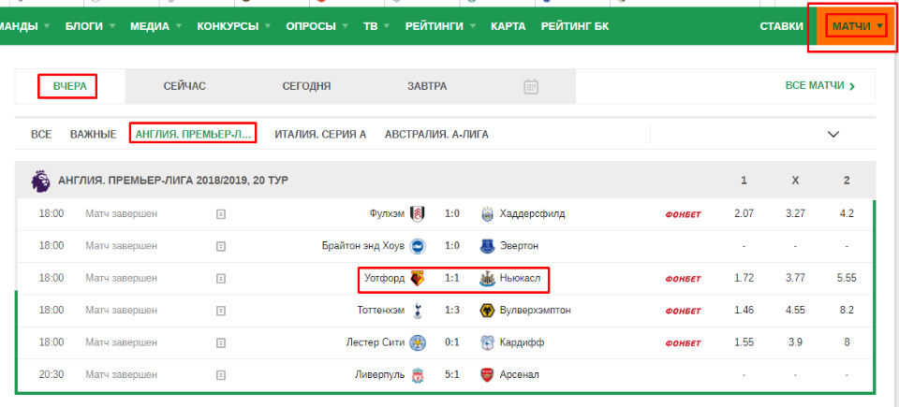Viewport: 899px width, 407px height.
Task: Open match details icon for Fulham match
Action: (x=221, y=214)
